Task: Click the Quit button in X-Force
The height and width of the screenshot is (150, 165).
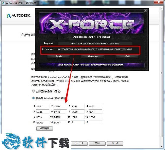Action: [x=127, y=56]
